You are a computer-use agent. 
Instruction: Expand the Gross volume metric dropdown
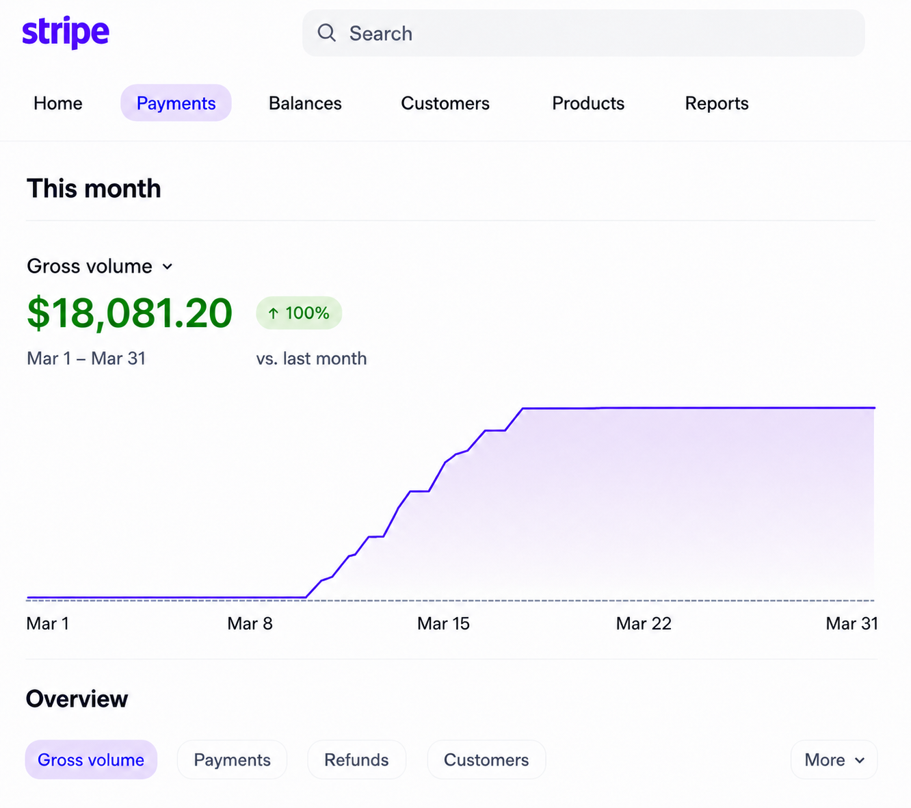coord(100,266)
